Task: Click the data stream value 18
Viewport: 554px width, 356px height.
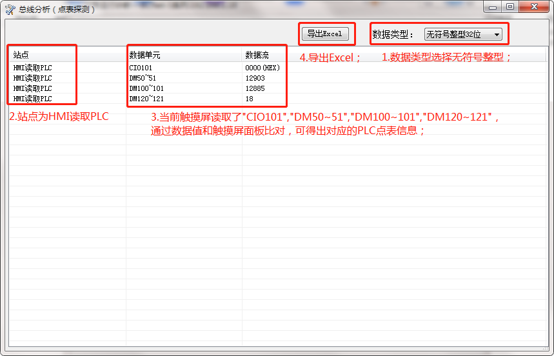Action: tap(249, 99)
